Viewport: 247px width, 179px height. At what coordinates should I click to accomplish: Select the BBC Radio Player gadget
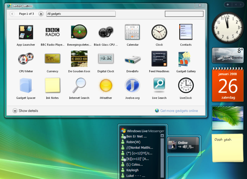pyautogui.click(x=52, y=32)
